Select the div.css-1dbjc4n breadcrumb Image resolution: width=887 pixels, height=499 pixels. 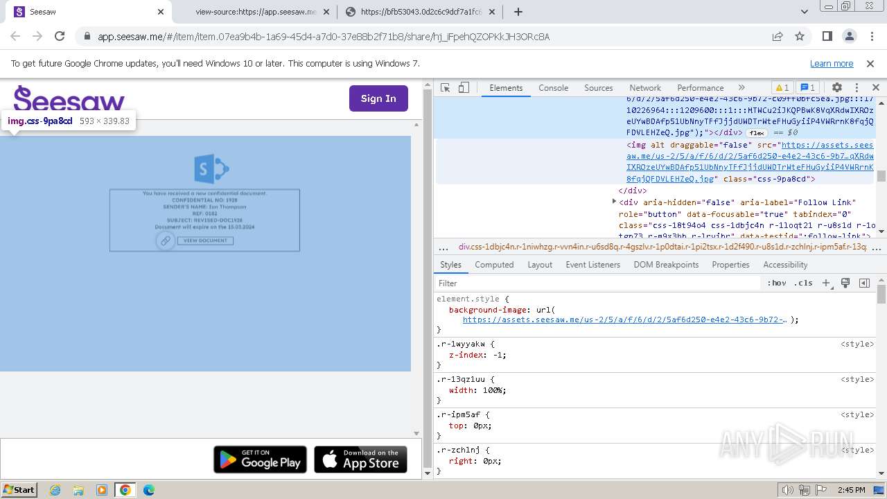(662, 247)
